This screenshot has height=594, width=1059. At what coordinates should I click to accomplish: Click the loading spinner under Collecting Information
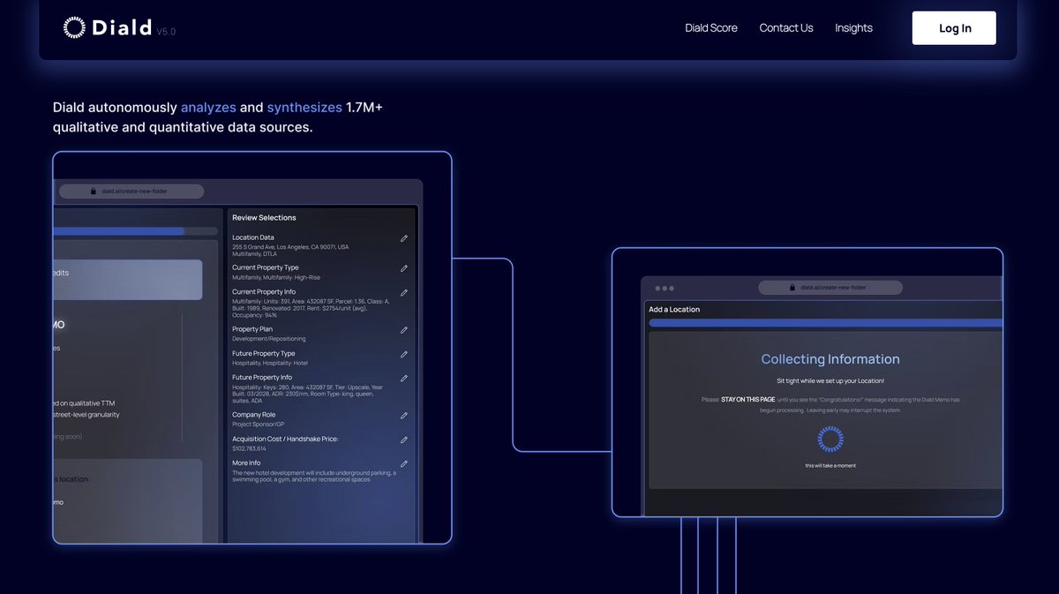pyautogui.click(x=830, y=439)
